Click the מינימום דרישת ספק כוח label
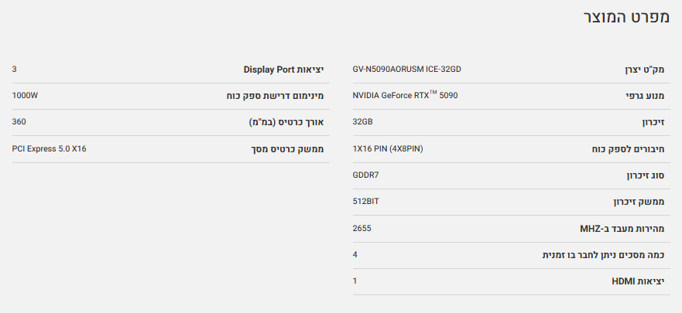The image size is (682, 313). pyautogui.click(x=269, y=97)
